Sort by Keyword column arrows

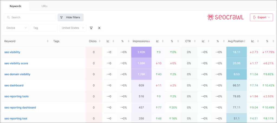[48, 41]
